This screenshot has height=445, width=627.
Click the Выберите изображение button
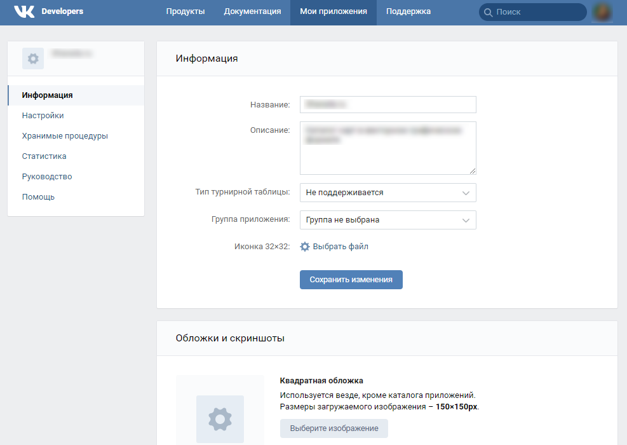(x=334, y=428)
